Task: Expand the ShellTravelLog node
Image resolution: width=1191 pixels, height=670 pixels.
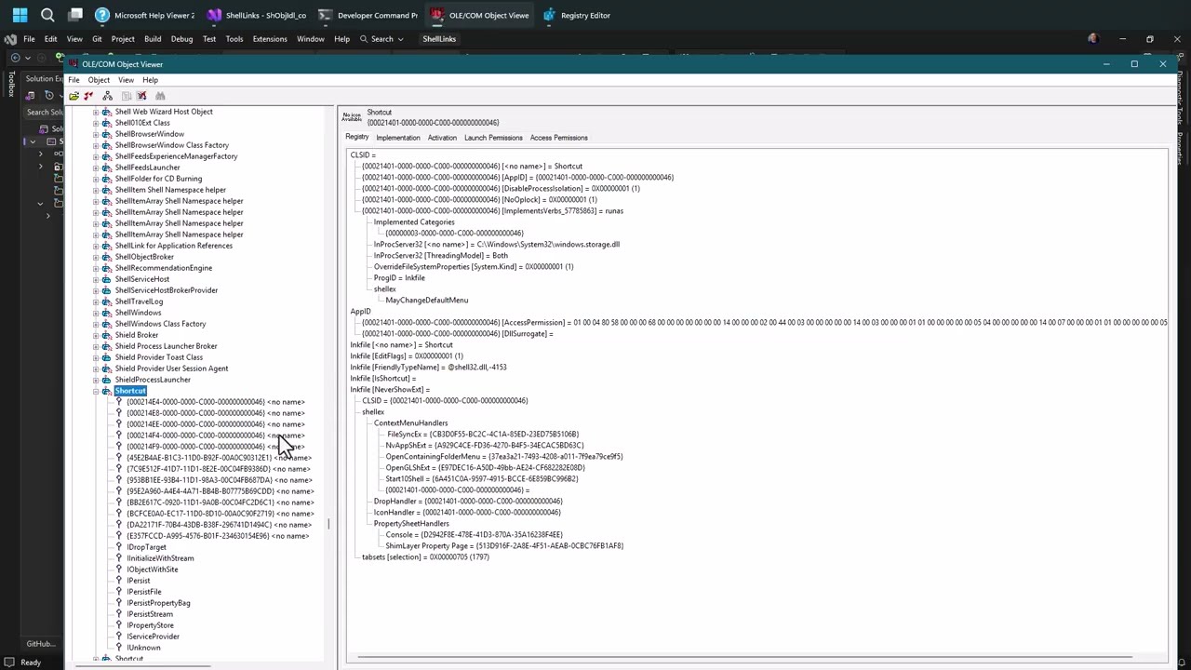Action: click(x=96, y=301)
